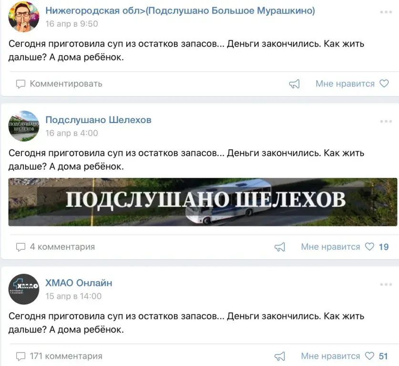
Task: Open the Подслушано Шелехов banner image
Action: point(203,202)
